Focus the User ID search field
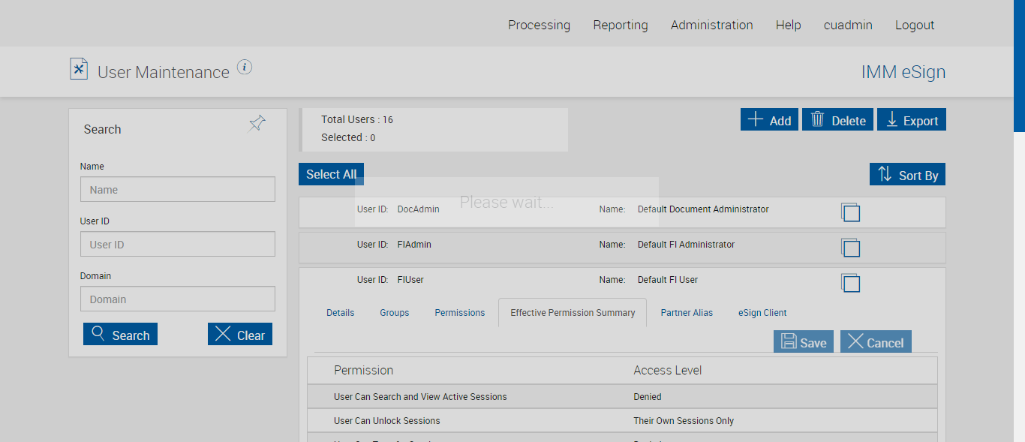 (x=178, y=244)
